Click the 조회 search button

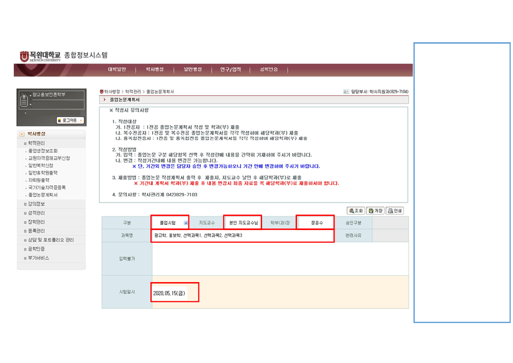click(x=356, y=211)
